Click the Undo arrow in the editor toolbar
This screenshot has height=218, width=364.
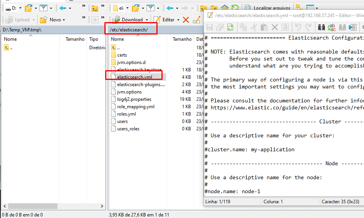pyautogui.click(x=298, y=27)
